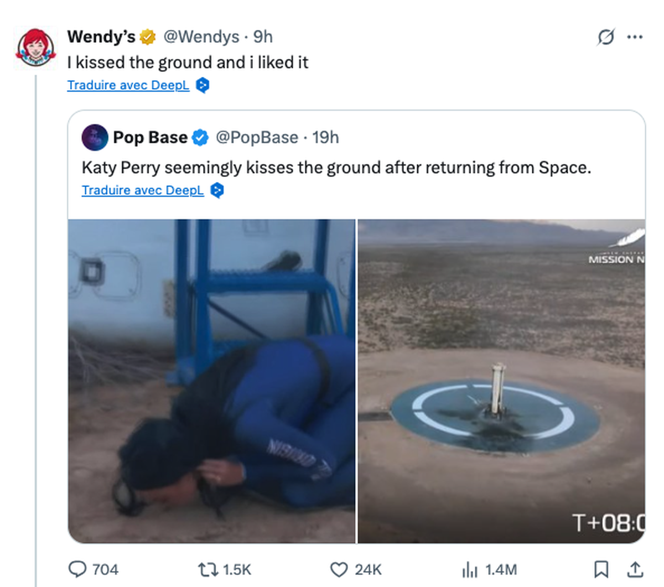664x587 pixels.
Task: Open the 9h timestamp of Wendy's tweet
Action: point(263,37)
